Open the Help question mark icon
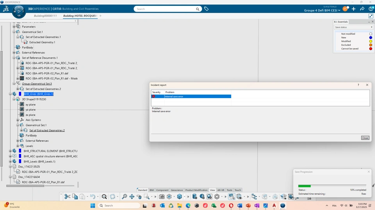This screenshot has width=375, height=210. click(371, 9)
